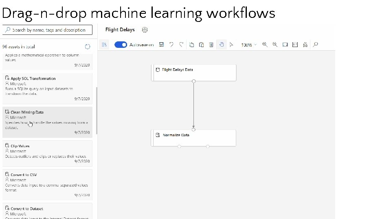The image size is (391, 219).
Task: Select the pan hand tool
Action: [x=222, y=45]
